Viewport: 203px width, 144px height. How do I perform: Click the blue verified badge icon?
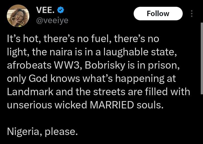point(60,10)
